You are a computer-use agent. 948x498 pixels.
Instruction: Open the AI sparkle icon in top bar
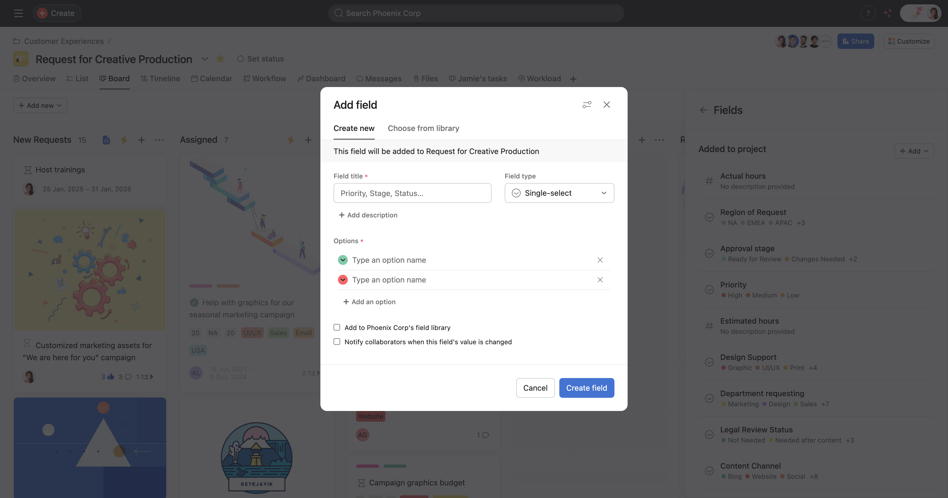888,13
